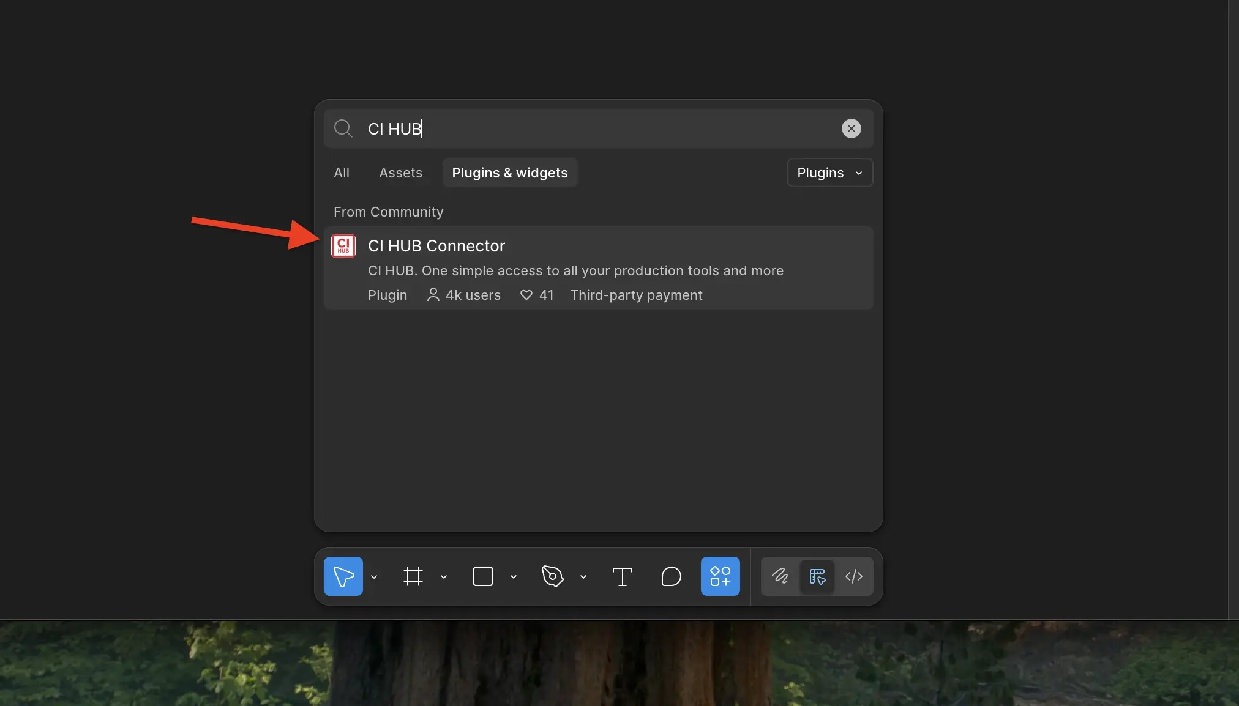The image size is (1239, 706).
Task: Clear the search field text
Action: pos(851,128)
